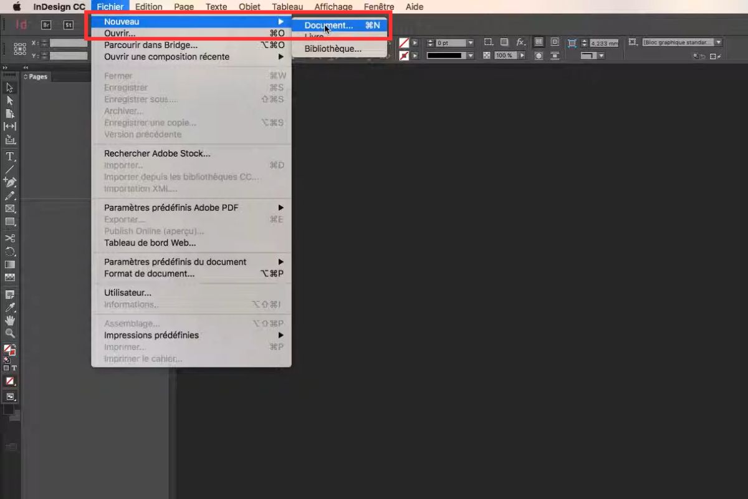Open the stroke type dropdown
Image resolution: width=748 pixels, height=499 pixels.
(471, 56)
